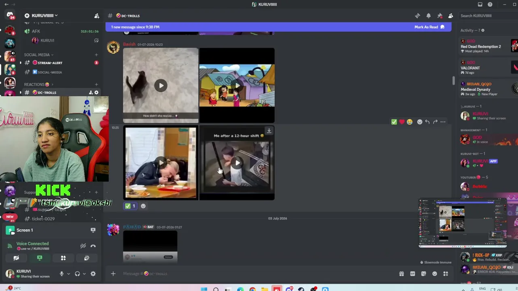Open microphone input options arrow
The height and width of the screenshot is (291, 518).
(x=68, y=274)
